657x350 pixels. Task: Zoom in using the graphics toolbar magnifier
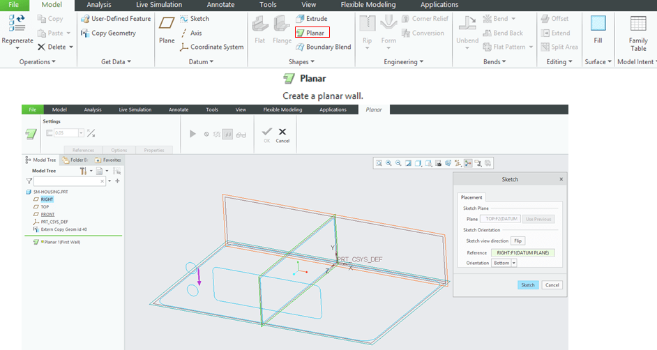pos(388,163)
